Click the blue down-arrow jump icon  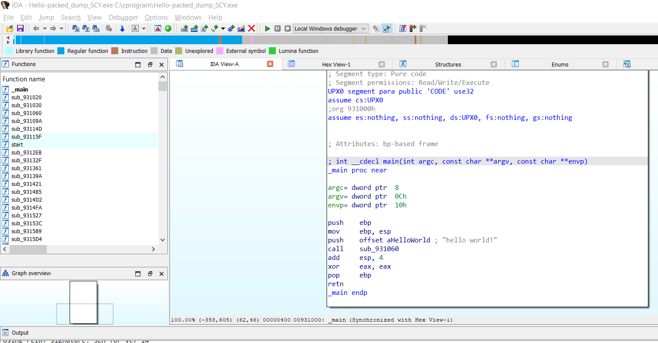coord(122,28)
